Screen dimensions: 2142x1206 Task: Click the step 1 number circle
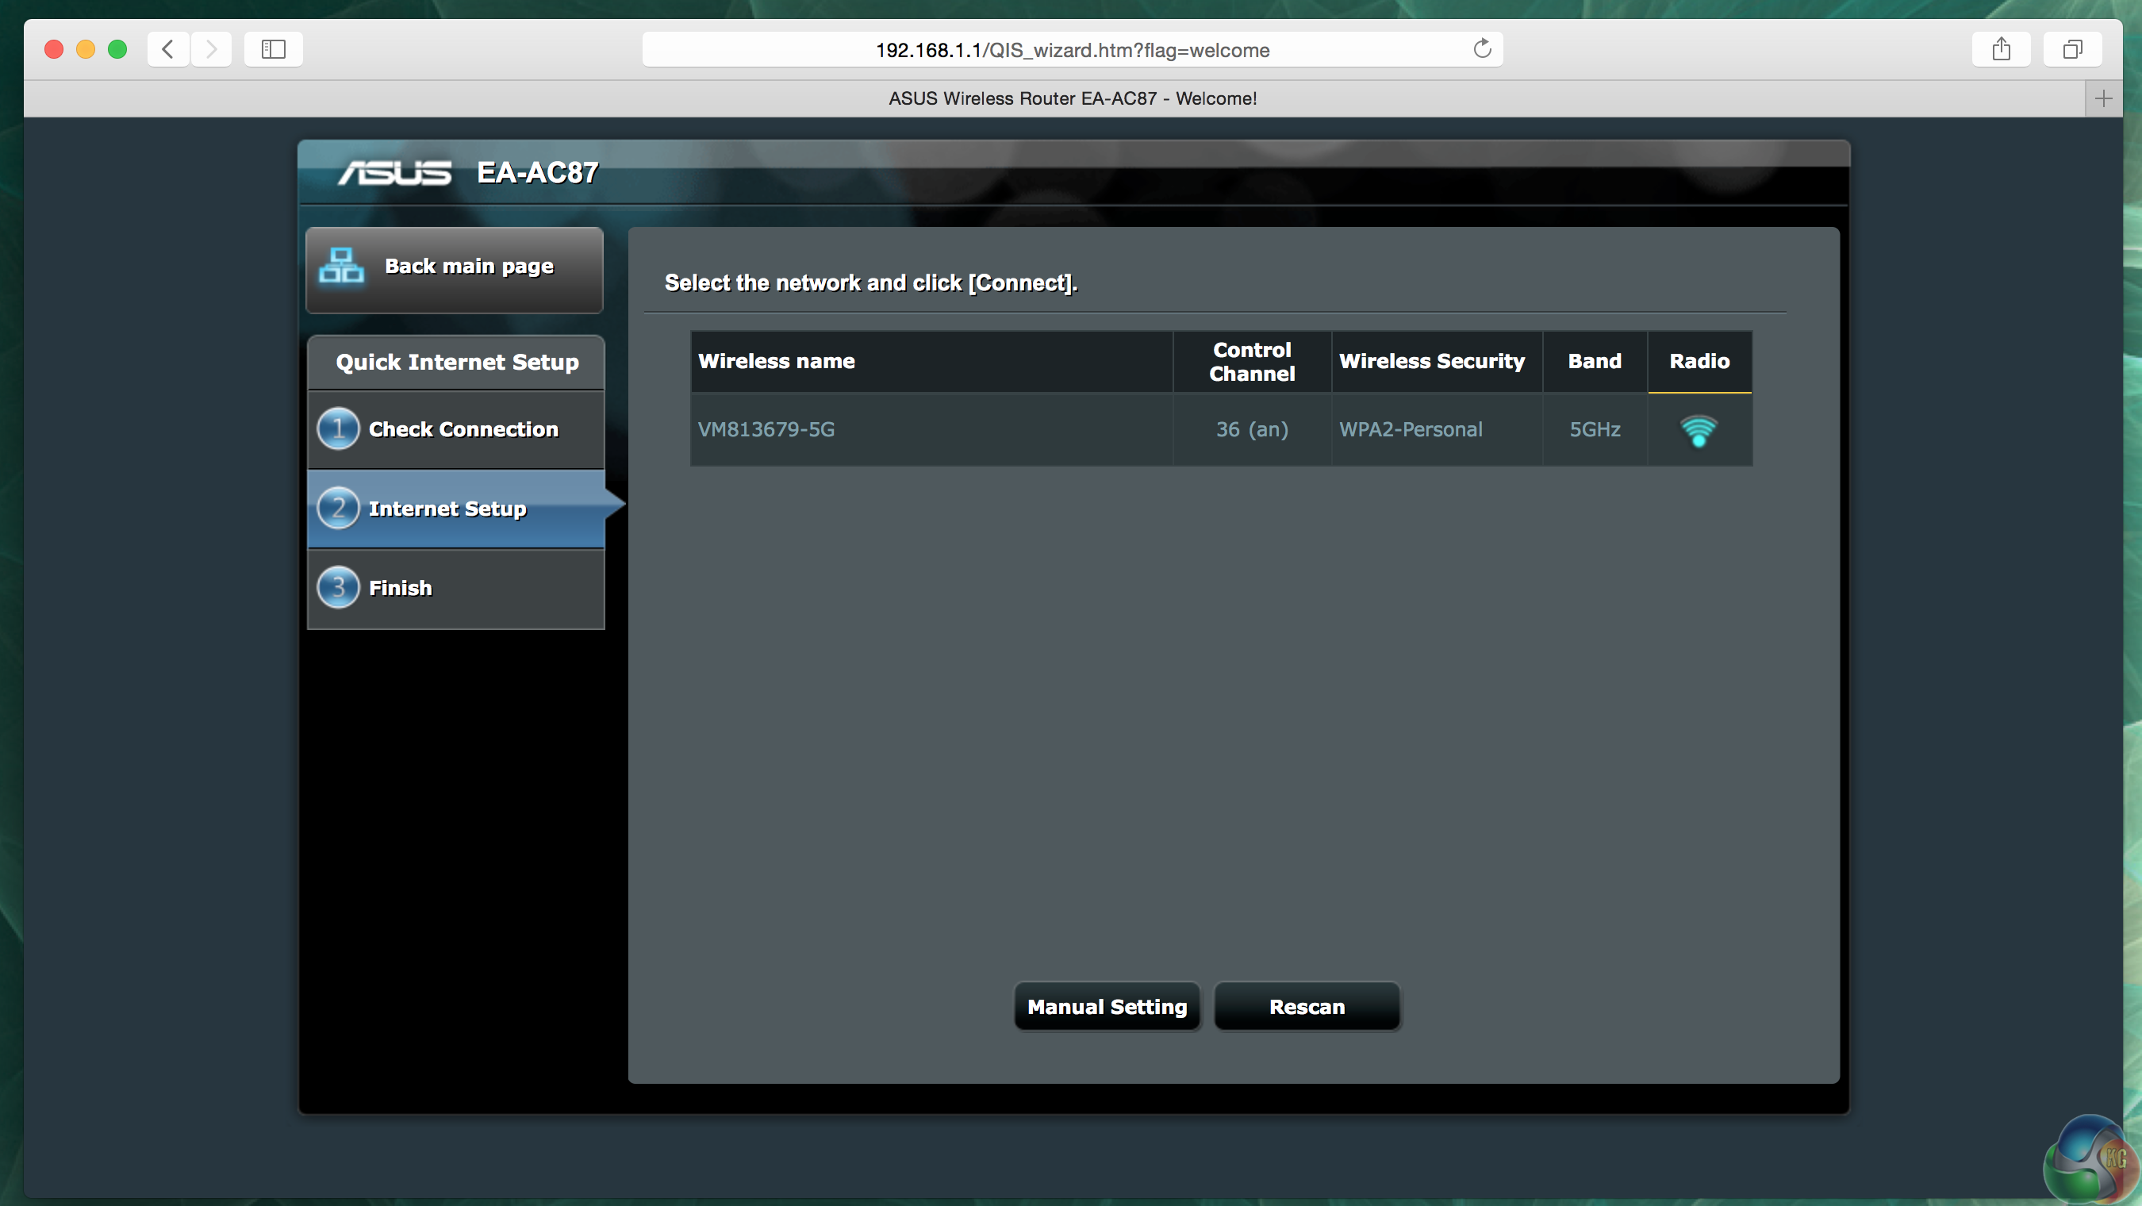pos(338,429)
